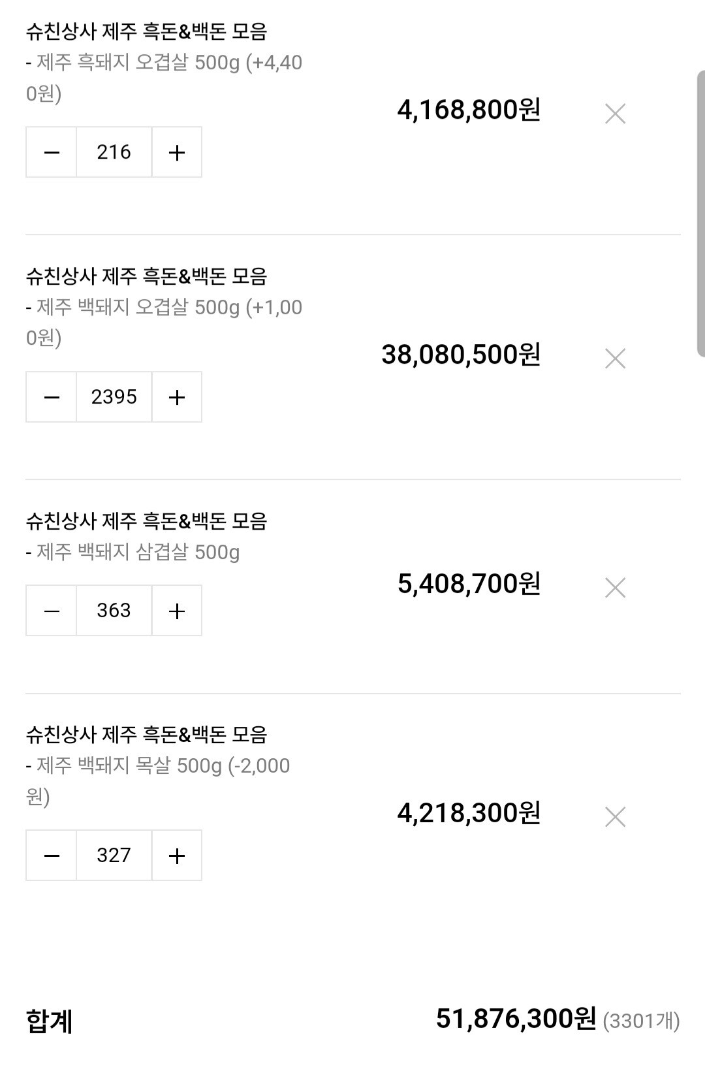Remove the black pork 오겹살 item

coord(615,114)
